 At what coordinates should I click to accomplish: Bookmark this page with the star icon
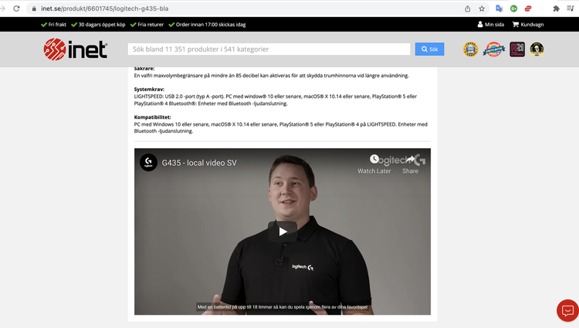coord(482,8)
